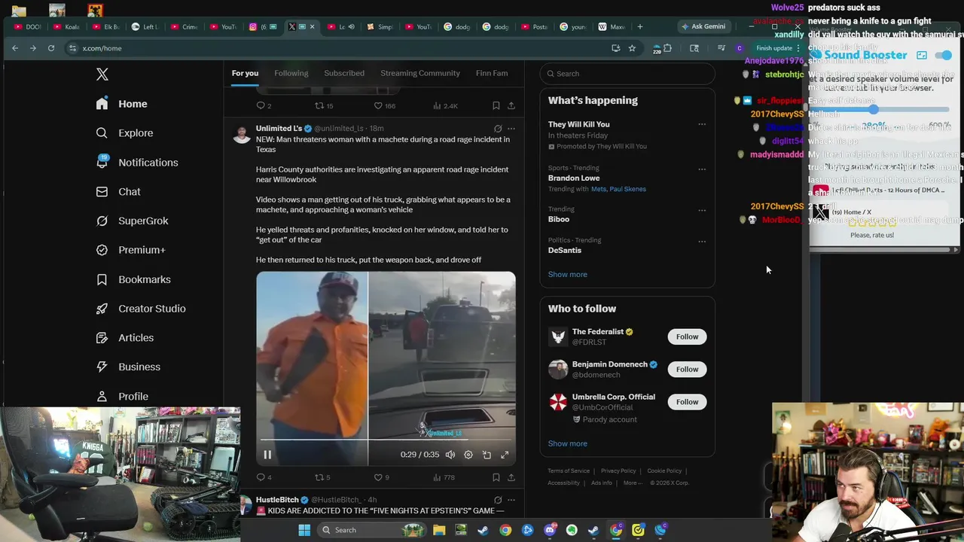
Task: Bookmark the Unlimited L's machete post
Action: click(496, 477)
